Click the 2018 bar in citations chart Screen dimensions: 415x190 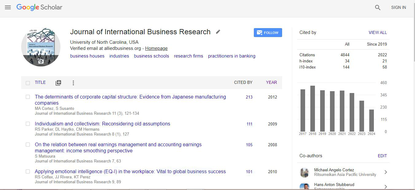[x=312, y=109]
